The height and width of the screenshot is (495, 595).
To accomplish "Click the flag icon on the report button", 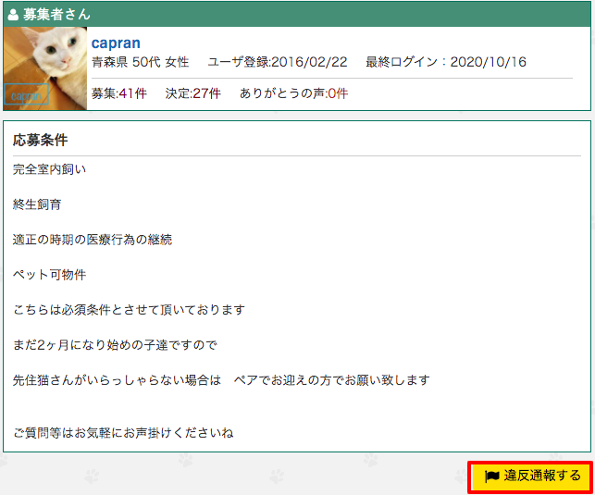I will pyautogui.click(x=491, y=476).
